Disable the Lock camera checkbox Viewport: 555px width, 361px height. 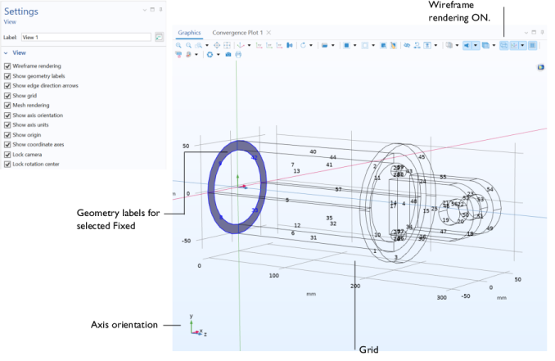(x=7, y=155)
